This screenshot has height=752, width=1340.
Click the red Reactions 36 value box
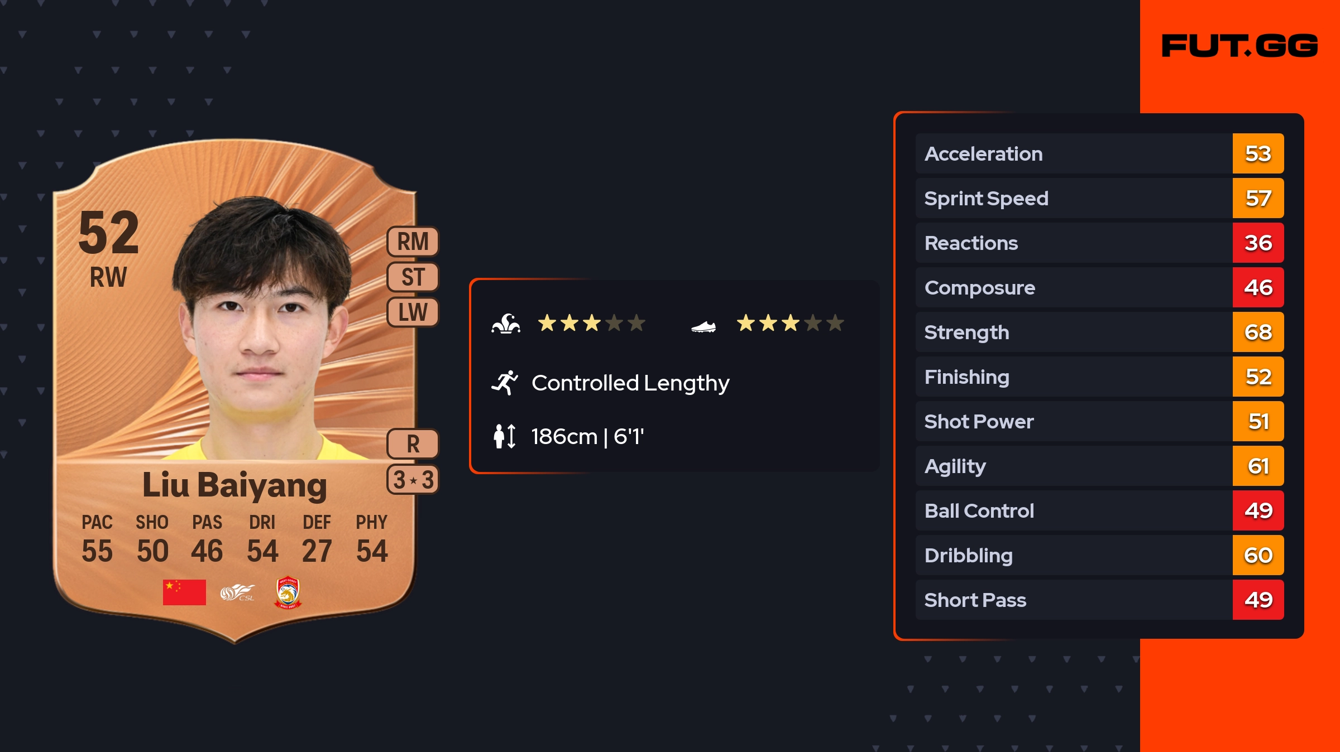(x=1258, y=243)
